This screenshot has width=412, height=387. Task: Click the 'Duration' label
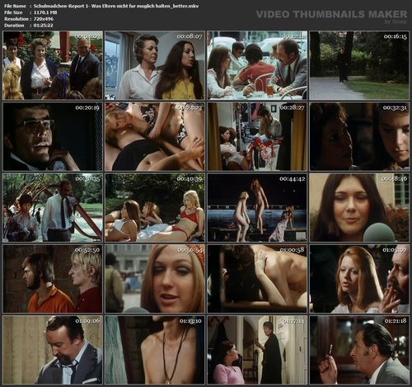(x=14, y=26)
